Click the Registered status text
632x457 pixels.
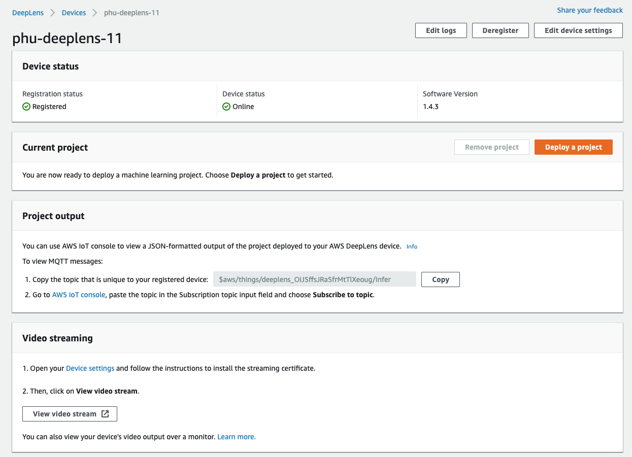[49, 107]
